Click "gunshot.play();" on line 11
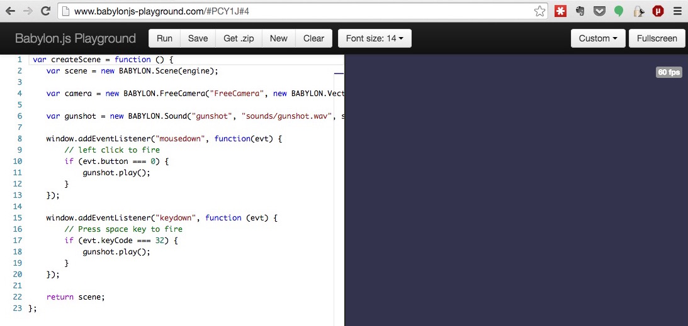Image resolution: width=688 pixels, height=326 pixels. coord(116,173)
